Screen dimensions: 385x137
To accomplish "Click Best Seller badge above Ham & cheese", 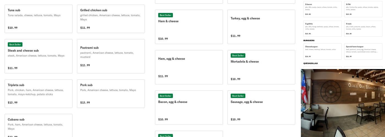I will coord(166,15).
